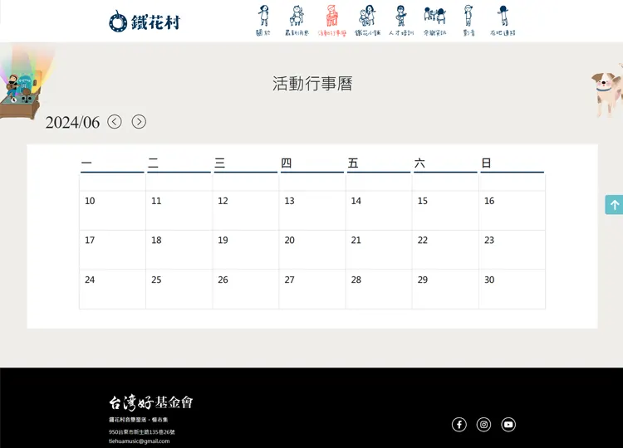Click the 鐵花村 logo in header

[145, 22]
